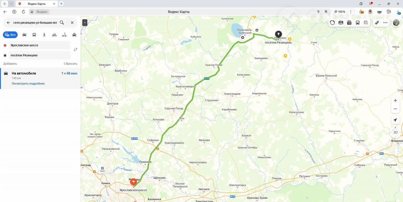This screenshot has height=202, width=403.
Task: Select the bicycle route mode icon
Action: (x=54, y=35)
